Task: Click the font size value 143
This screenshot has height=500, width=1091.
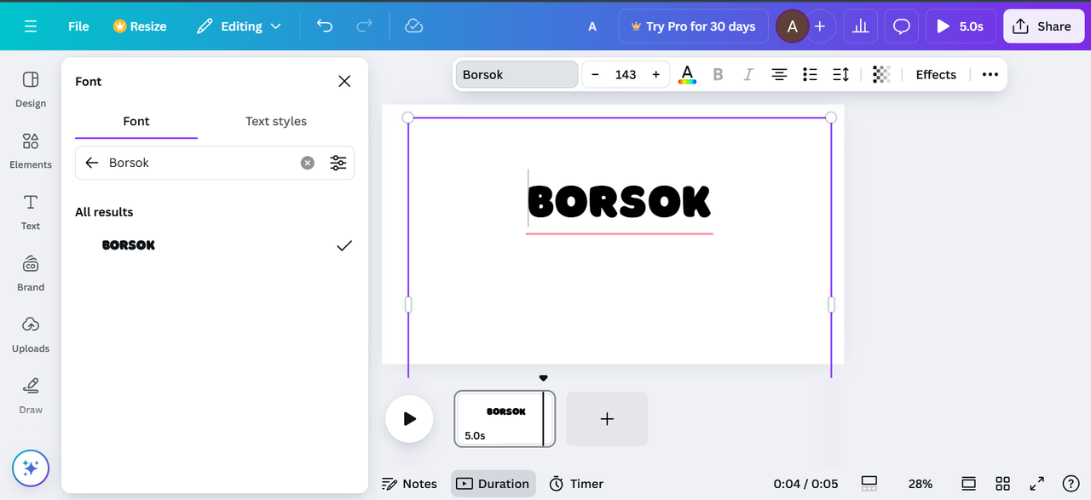Action: tap(626, 75)
